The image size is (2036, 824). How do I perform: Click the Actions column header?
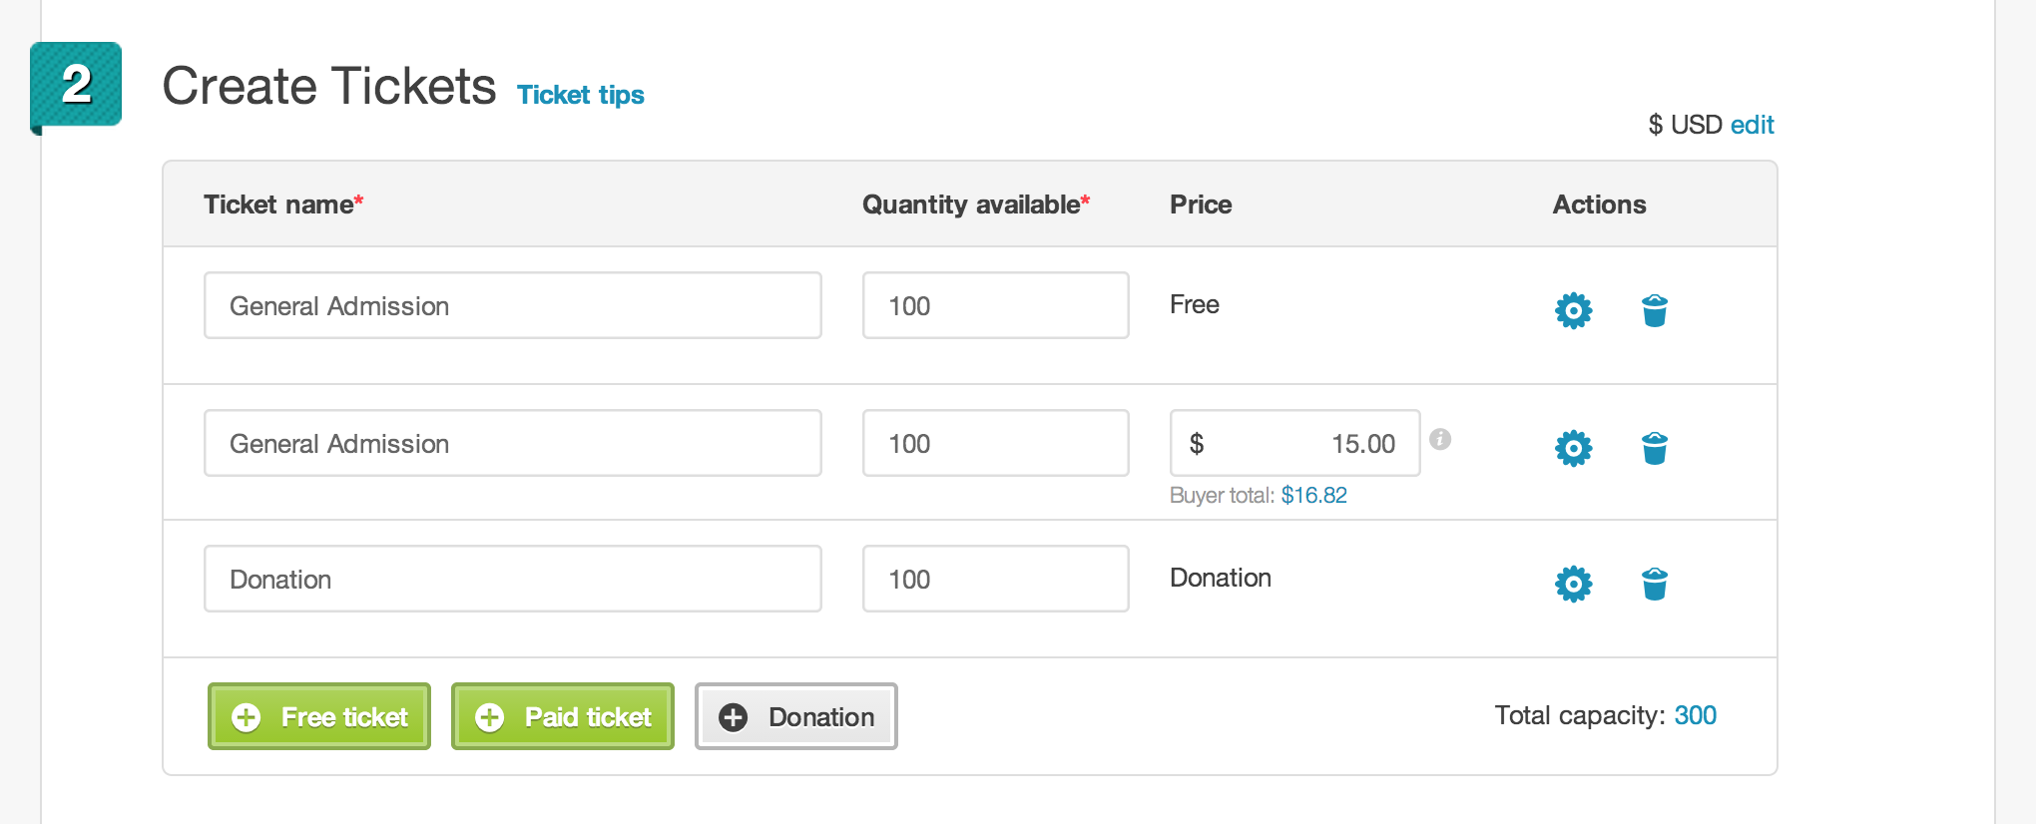click(x=1599, y=205)
